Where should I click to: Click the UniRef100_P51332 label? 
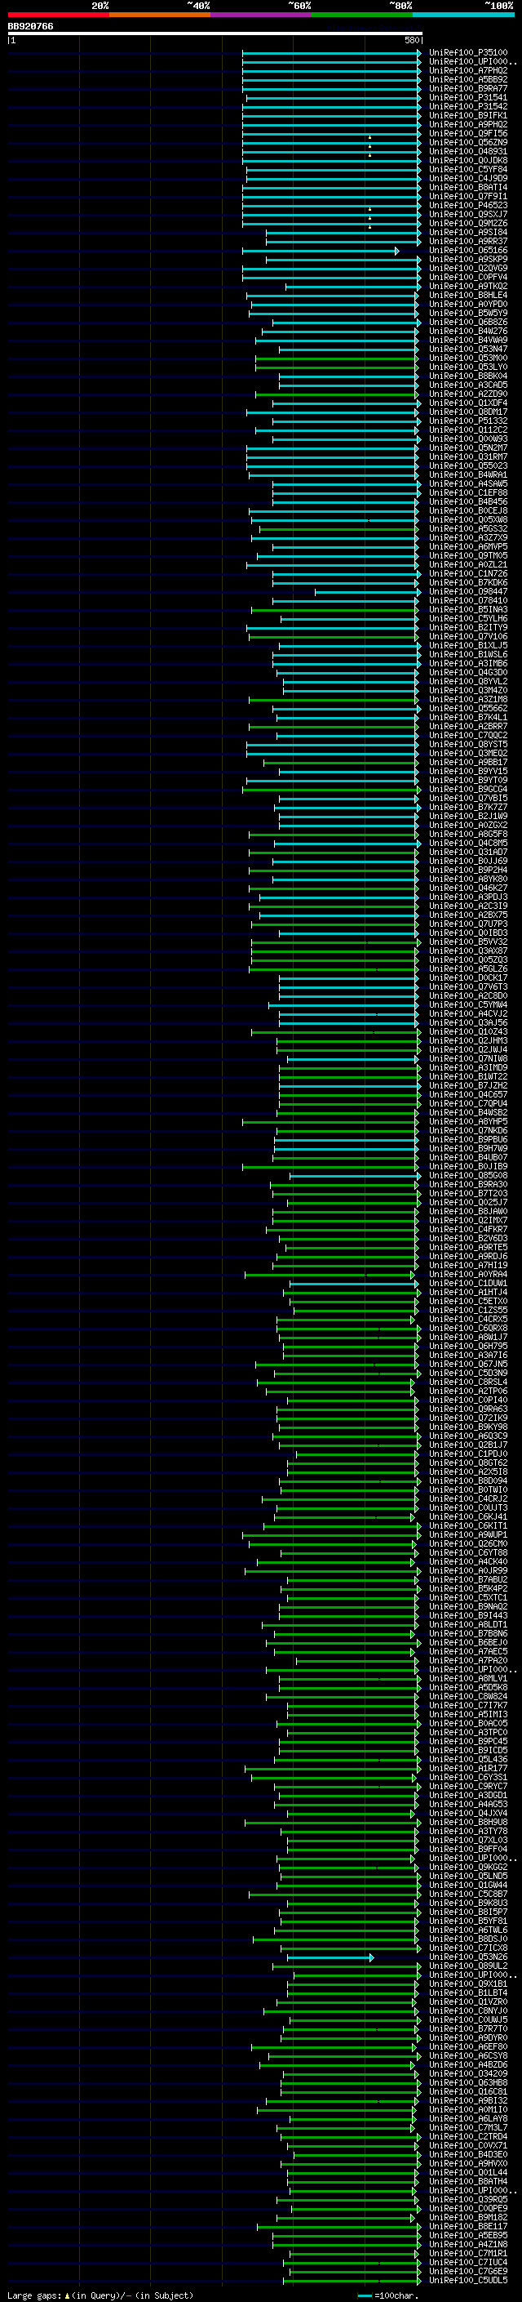click(467, 421)
